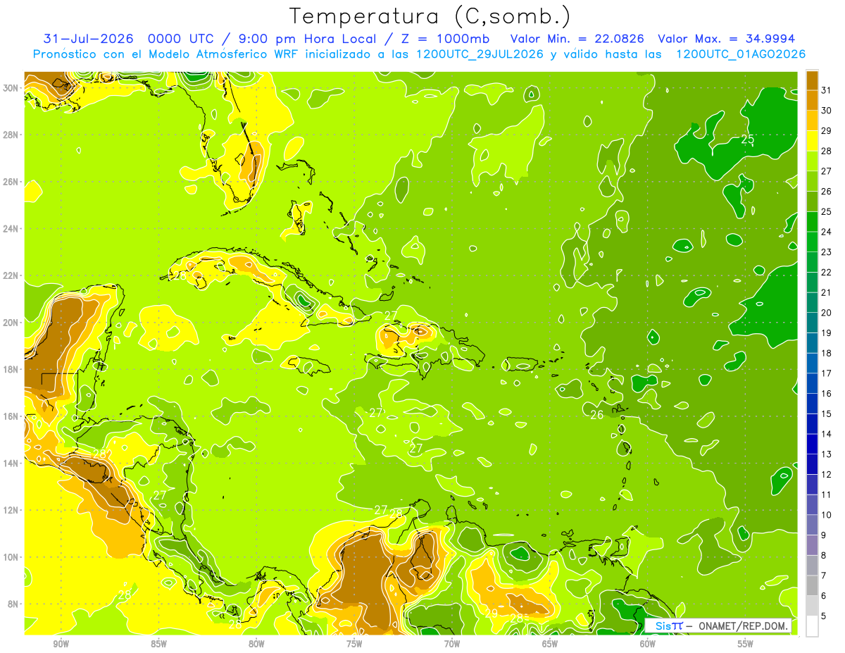Image resolution: width=845 pixels, height=653 pixels.
Task: Click the legend value '5'
Action: (824, 616)
